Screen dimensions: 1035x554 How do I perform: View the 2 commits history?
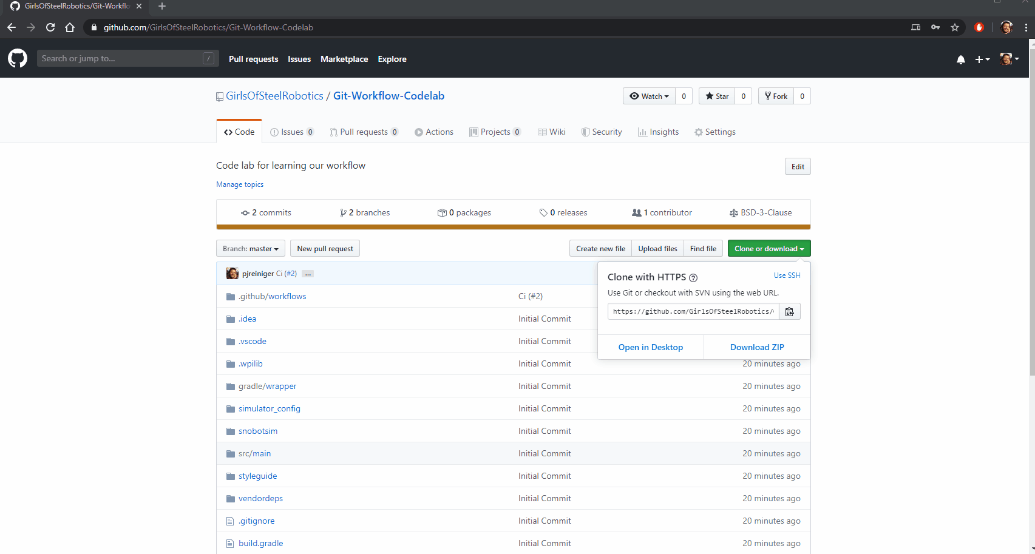[x=266, y=212]
